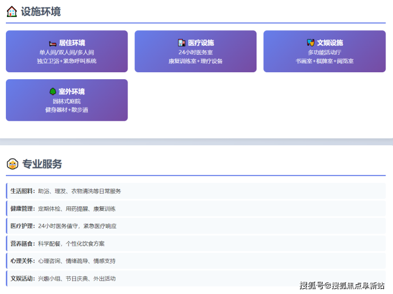Click the theater mask icon in 文娱设施
Screen dimensions: 393x294
[x=311, y=43]
